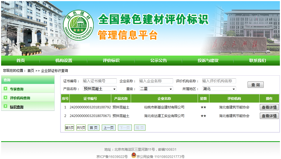Click the green arrow icon beside 专家查询
281x159 pixels.
coord(6,89)
